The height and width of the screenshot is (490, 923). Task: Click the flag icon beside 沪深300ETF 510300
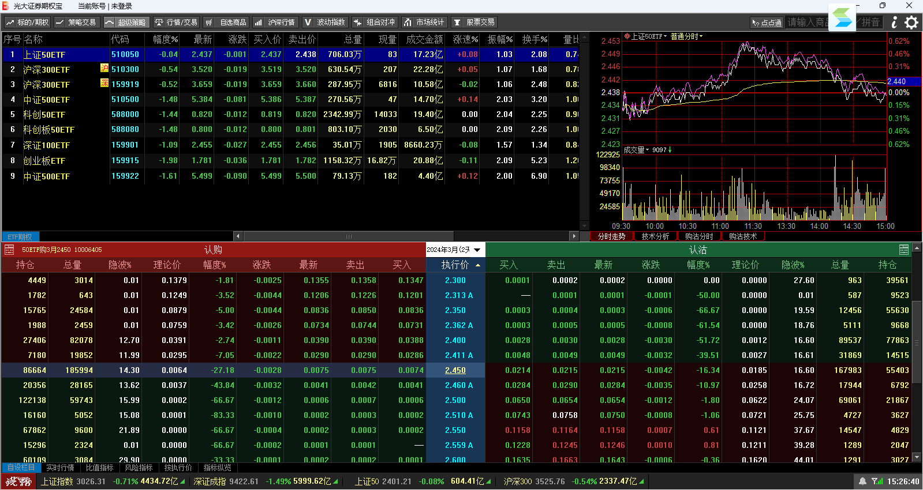coord(104,68)
